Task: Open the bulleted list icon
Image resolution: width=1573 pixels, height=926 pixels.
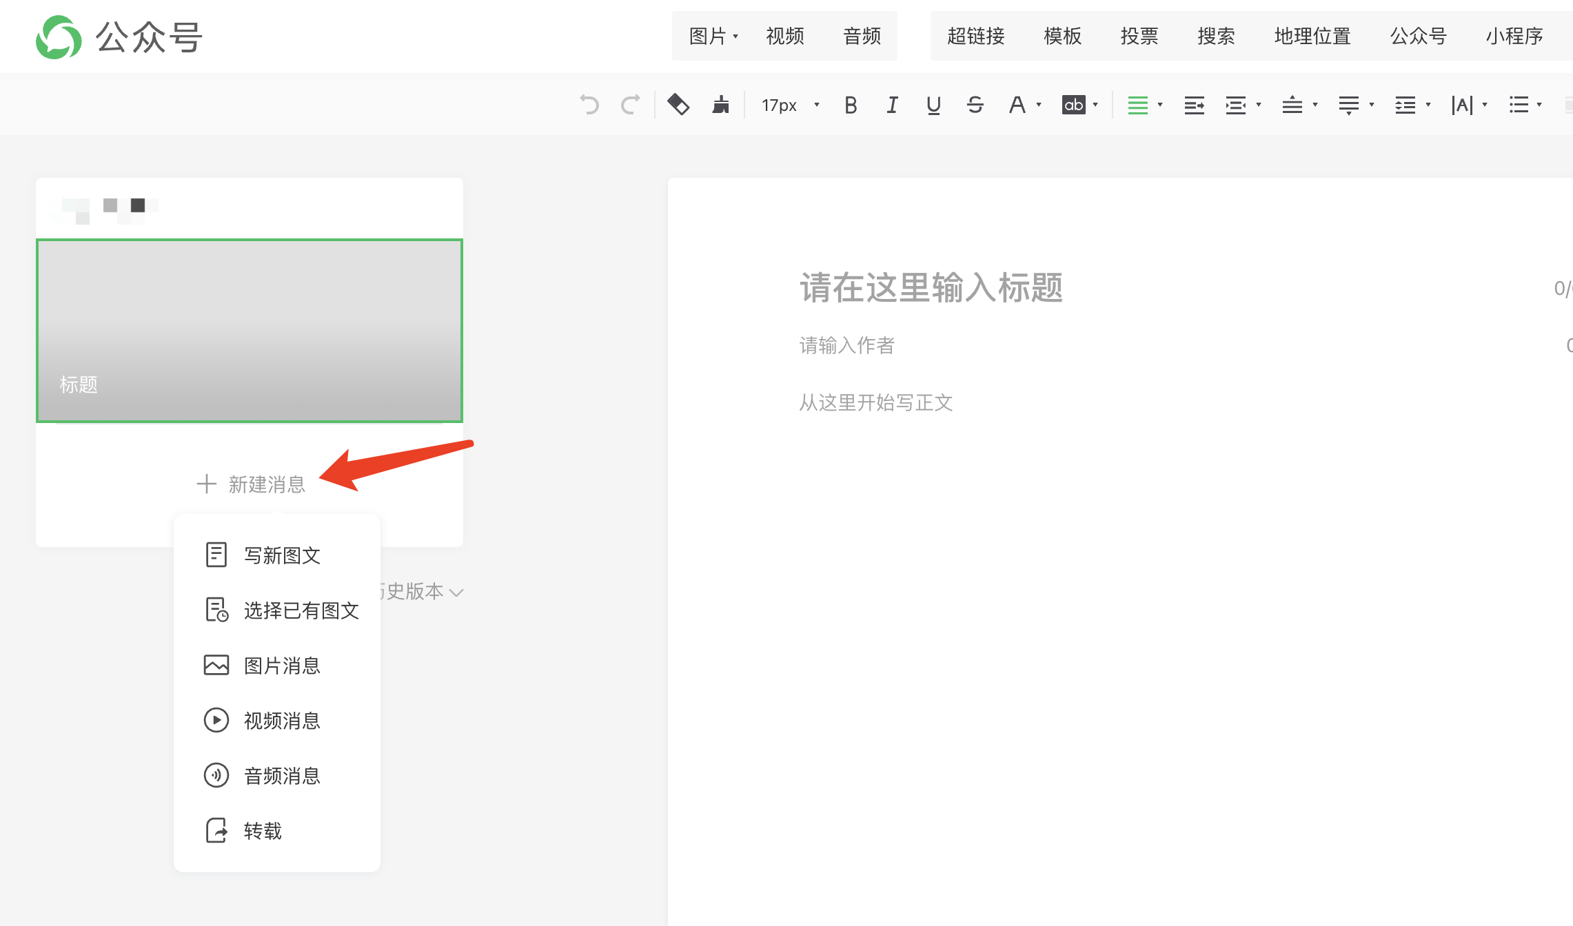Action: coord(1519,105)
